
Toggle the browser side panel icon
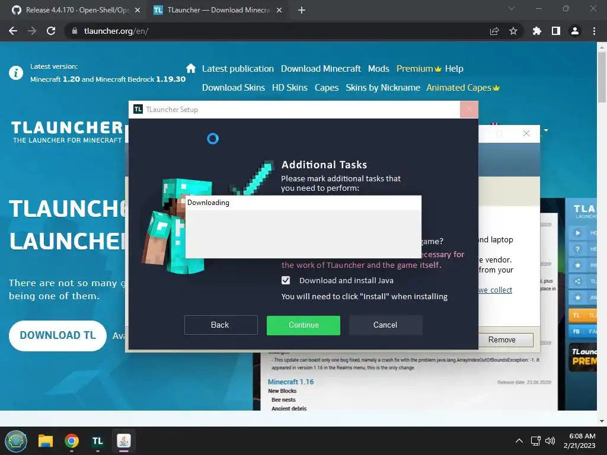point(556,31)
